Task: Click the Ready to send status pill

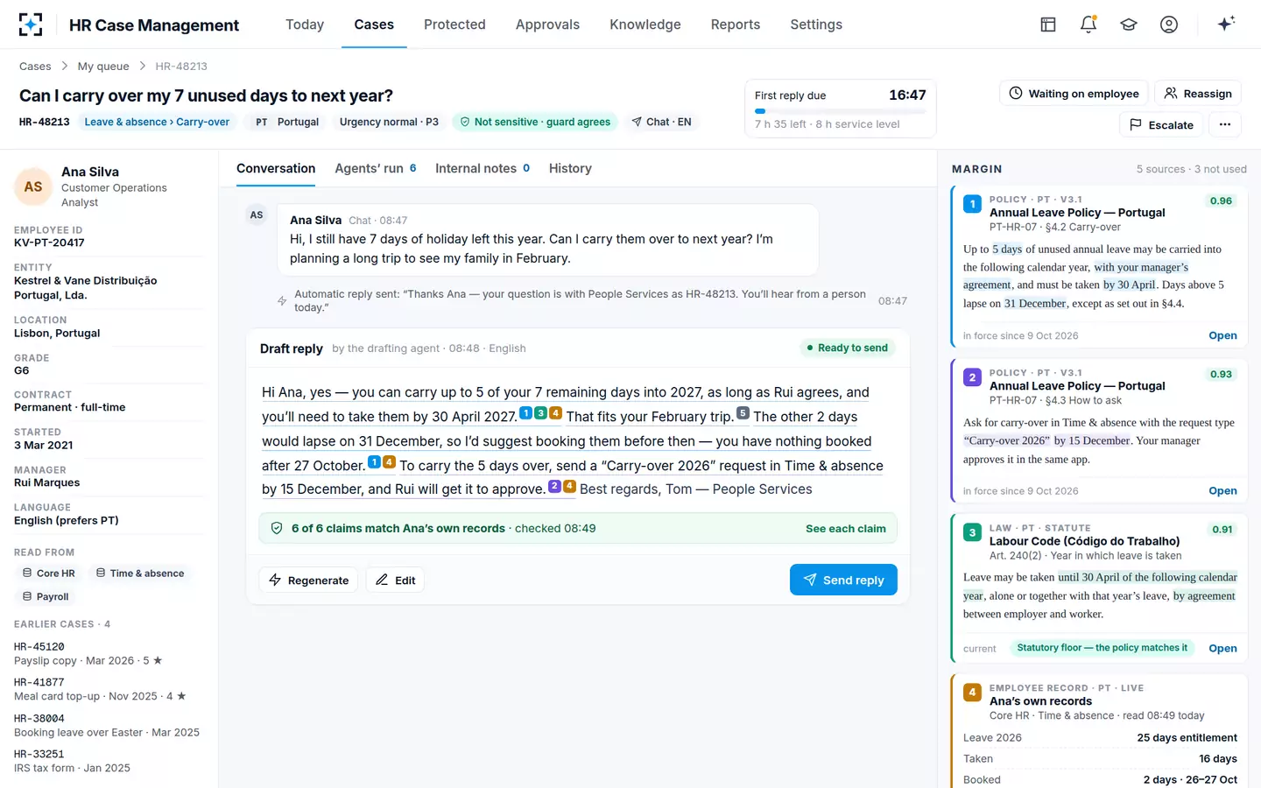Action: (x=847, y=348)
